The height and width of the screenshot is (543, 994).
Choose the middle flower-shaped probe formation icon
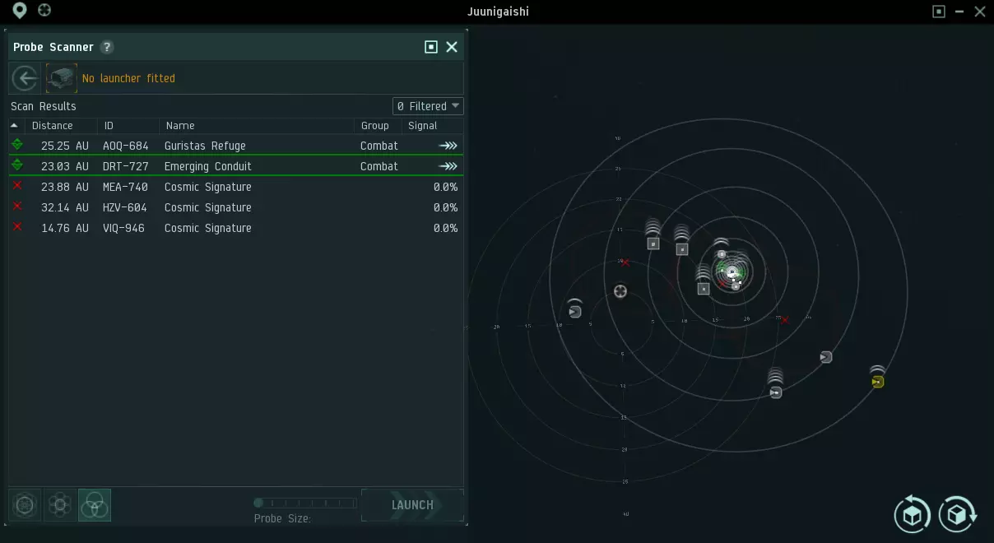(59, 504)
